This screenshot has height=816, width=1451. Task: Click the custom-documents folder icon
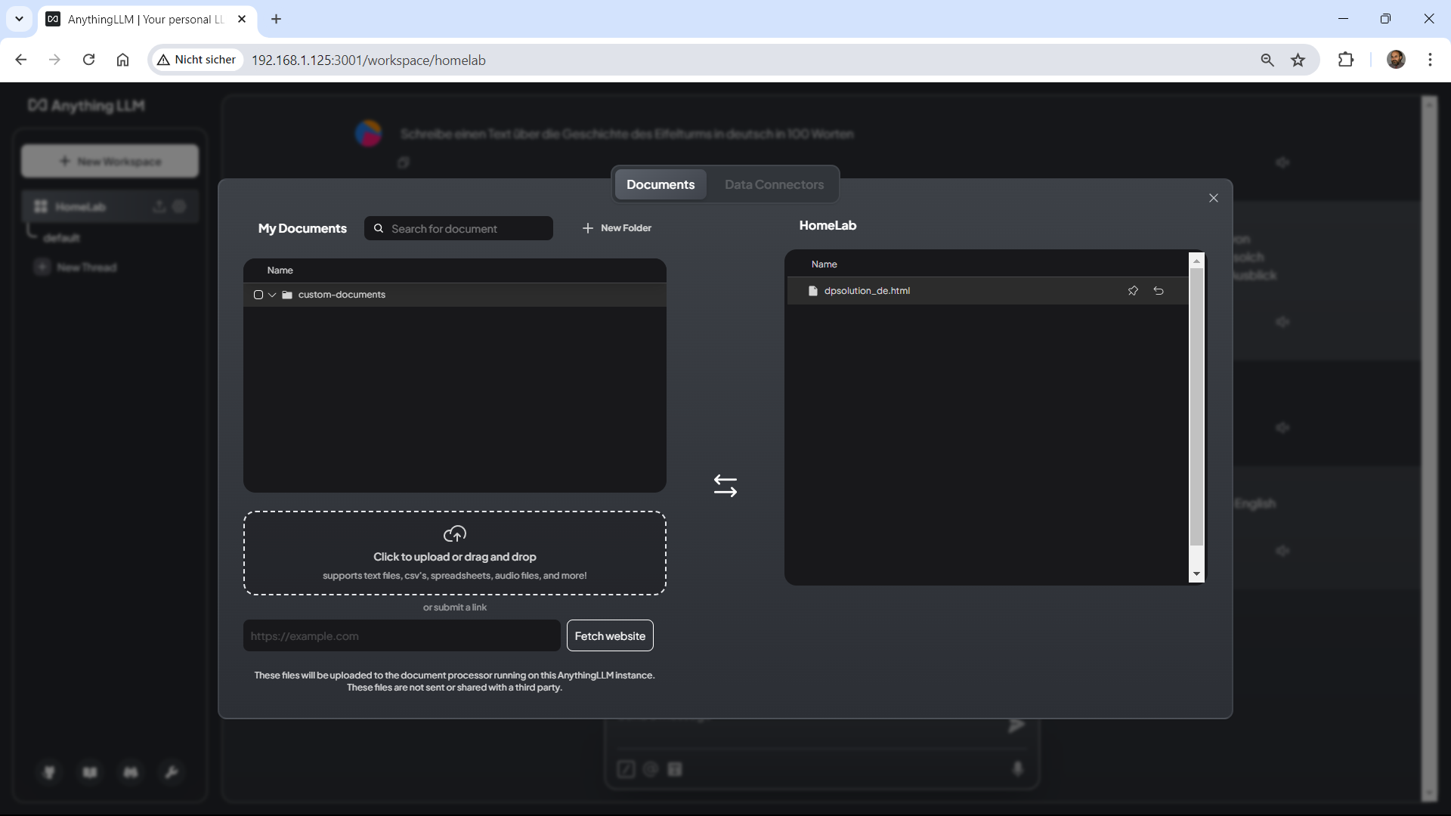287,295
